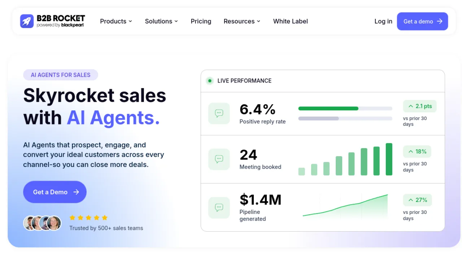Screen dimensions: 462x277
Task: Click the chat icon beside Positive reply rate
Action: pos(219,113)
